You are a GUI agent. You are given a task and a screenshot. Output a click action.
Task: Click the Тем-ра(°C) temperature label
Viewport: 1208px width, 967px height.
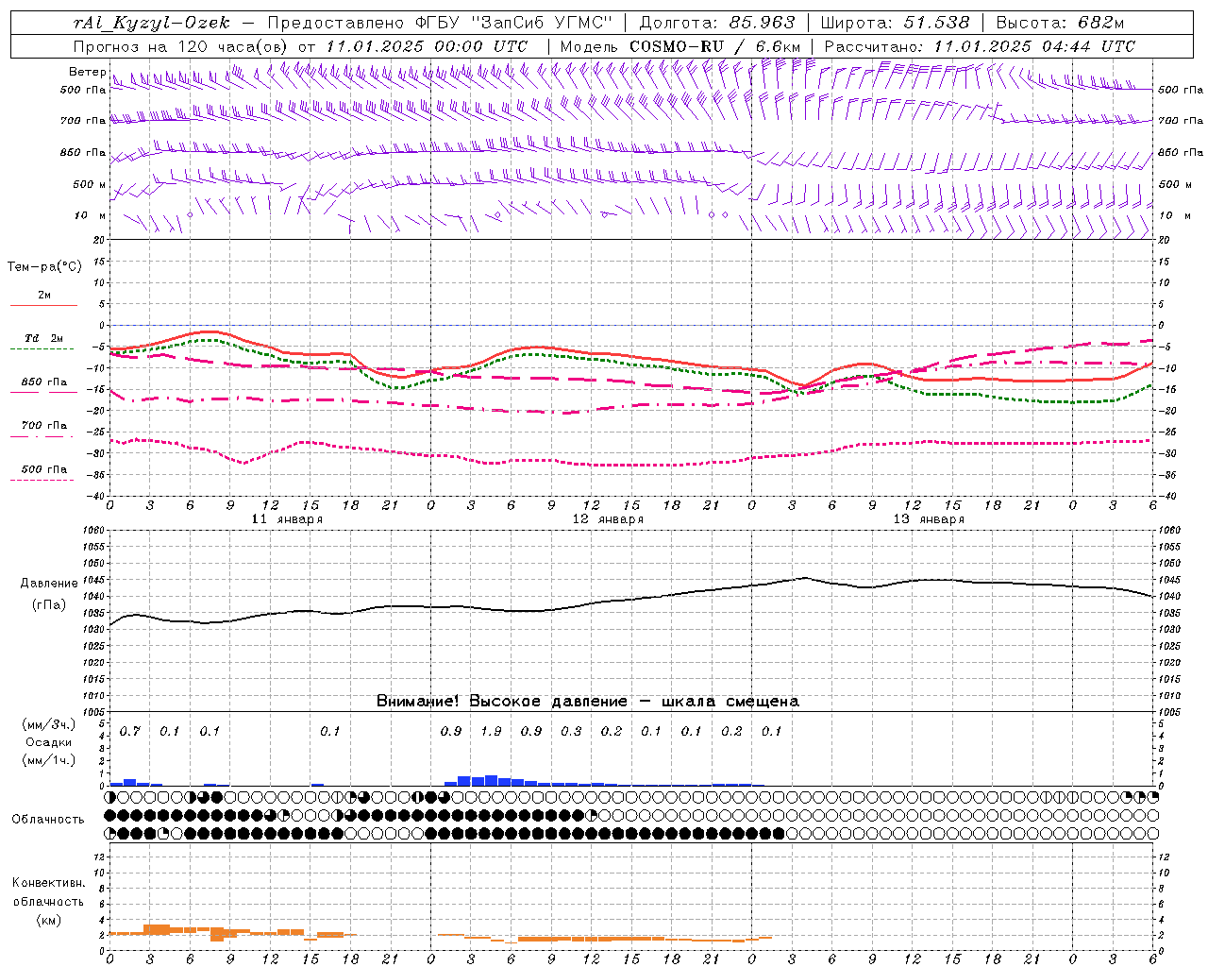pyautogui.click(x=44, y=267)
